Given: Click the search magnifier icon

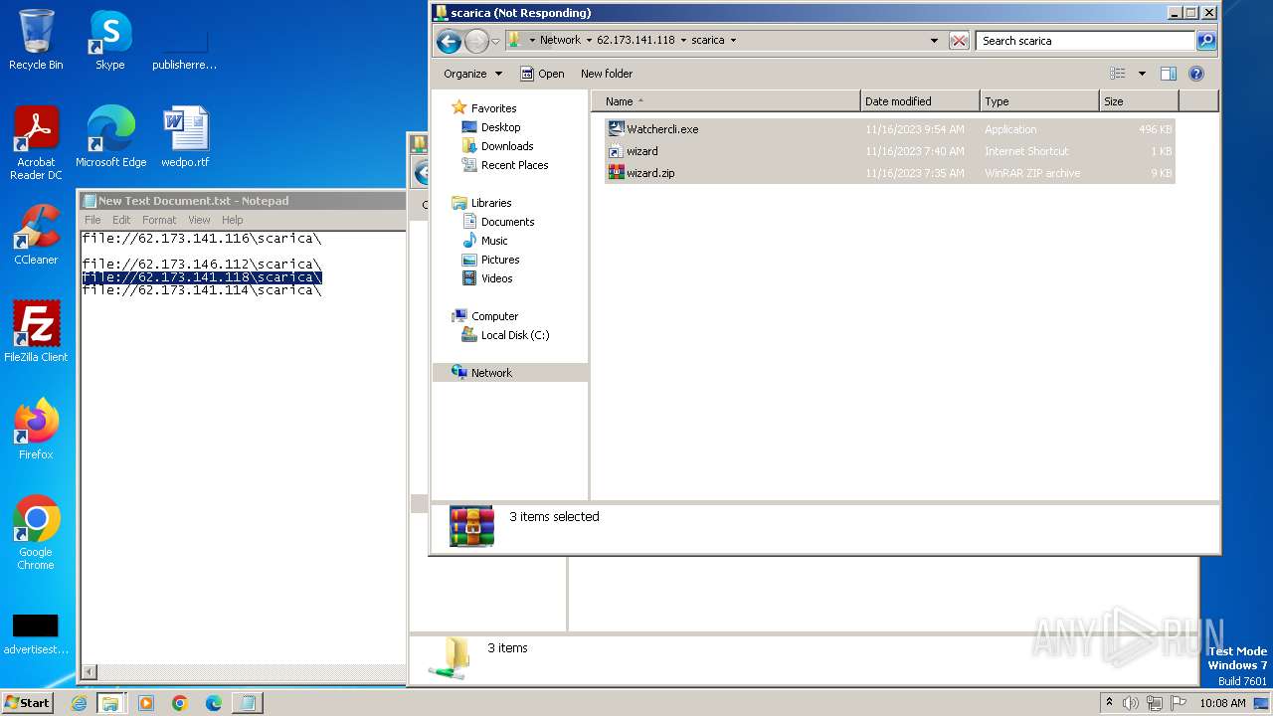Looking at the screenshot, I should tap(1206, 41).
